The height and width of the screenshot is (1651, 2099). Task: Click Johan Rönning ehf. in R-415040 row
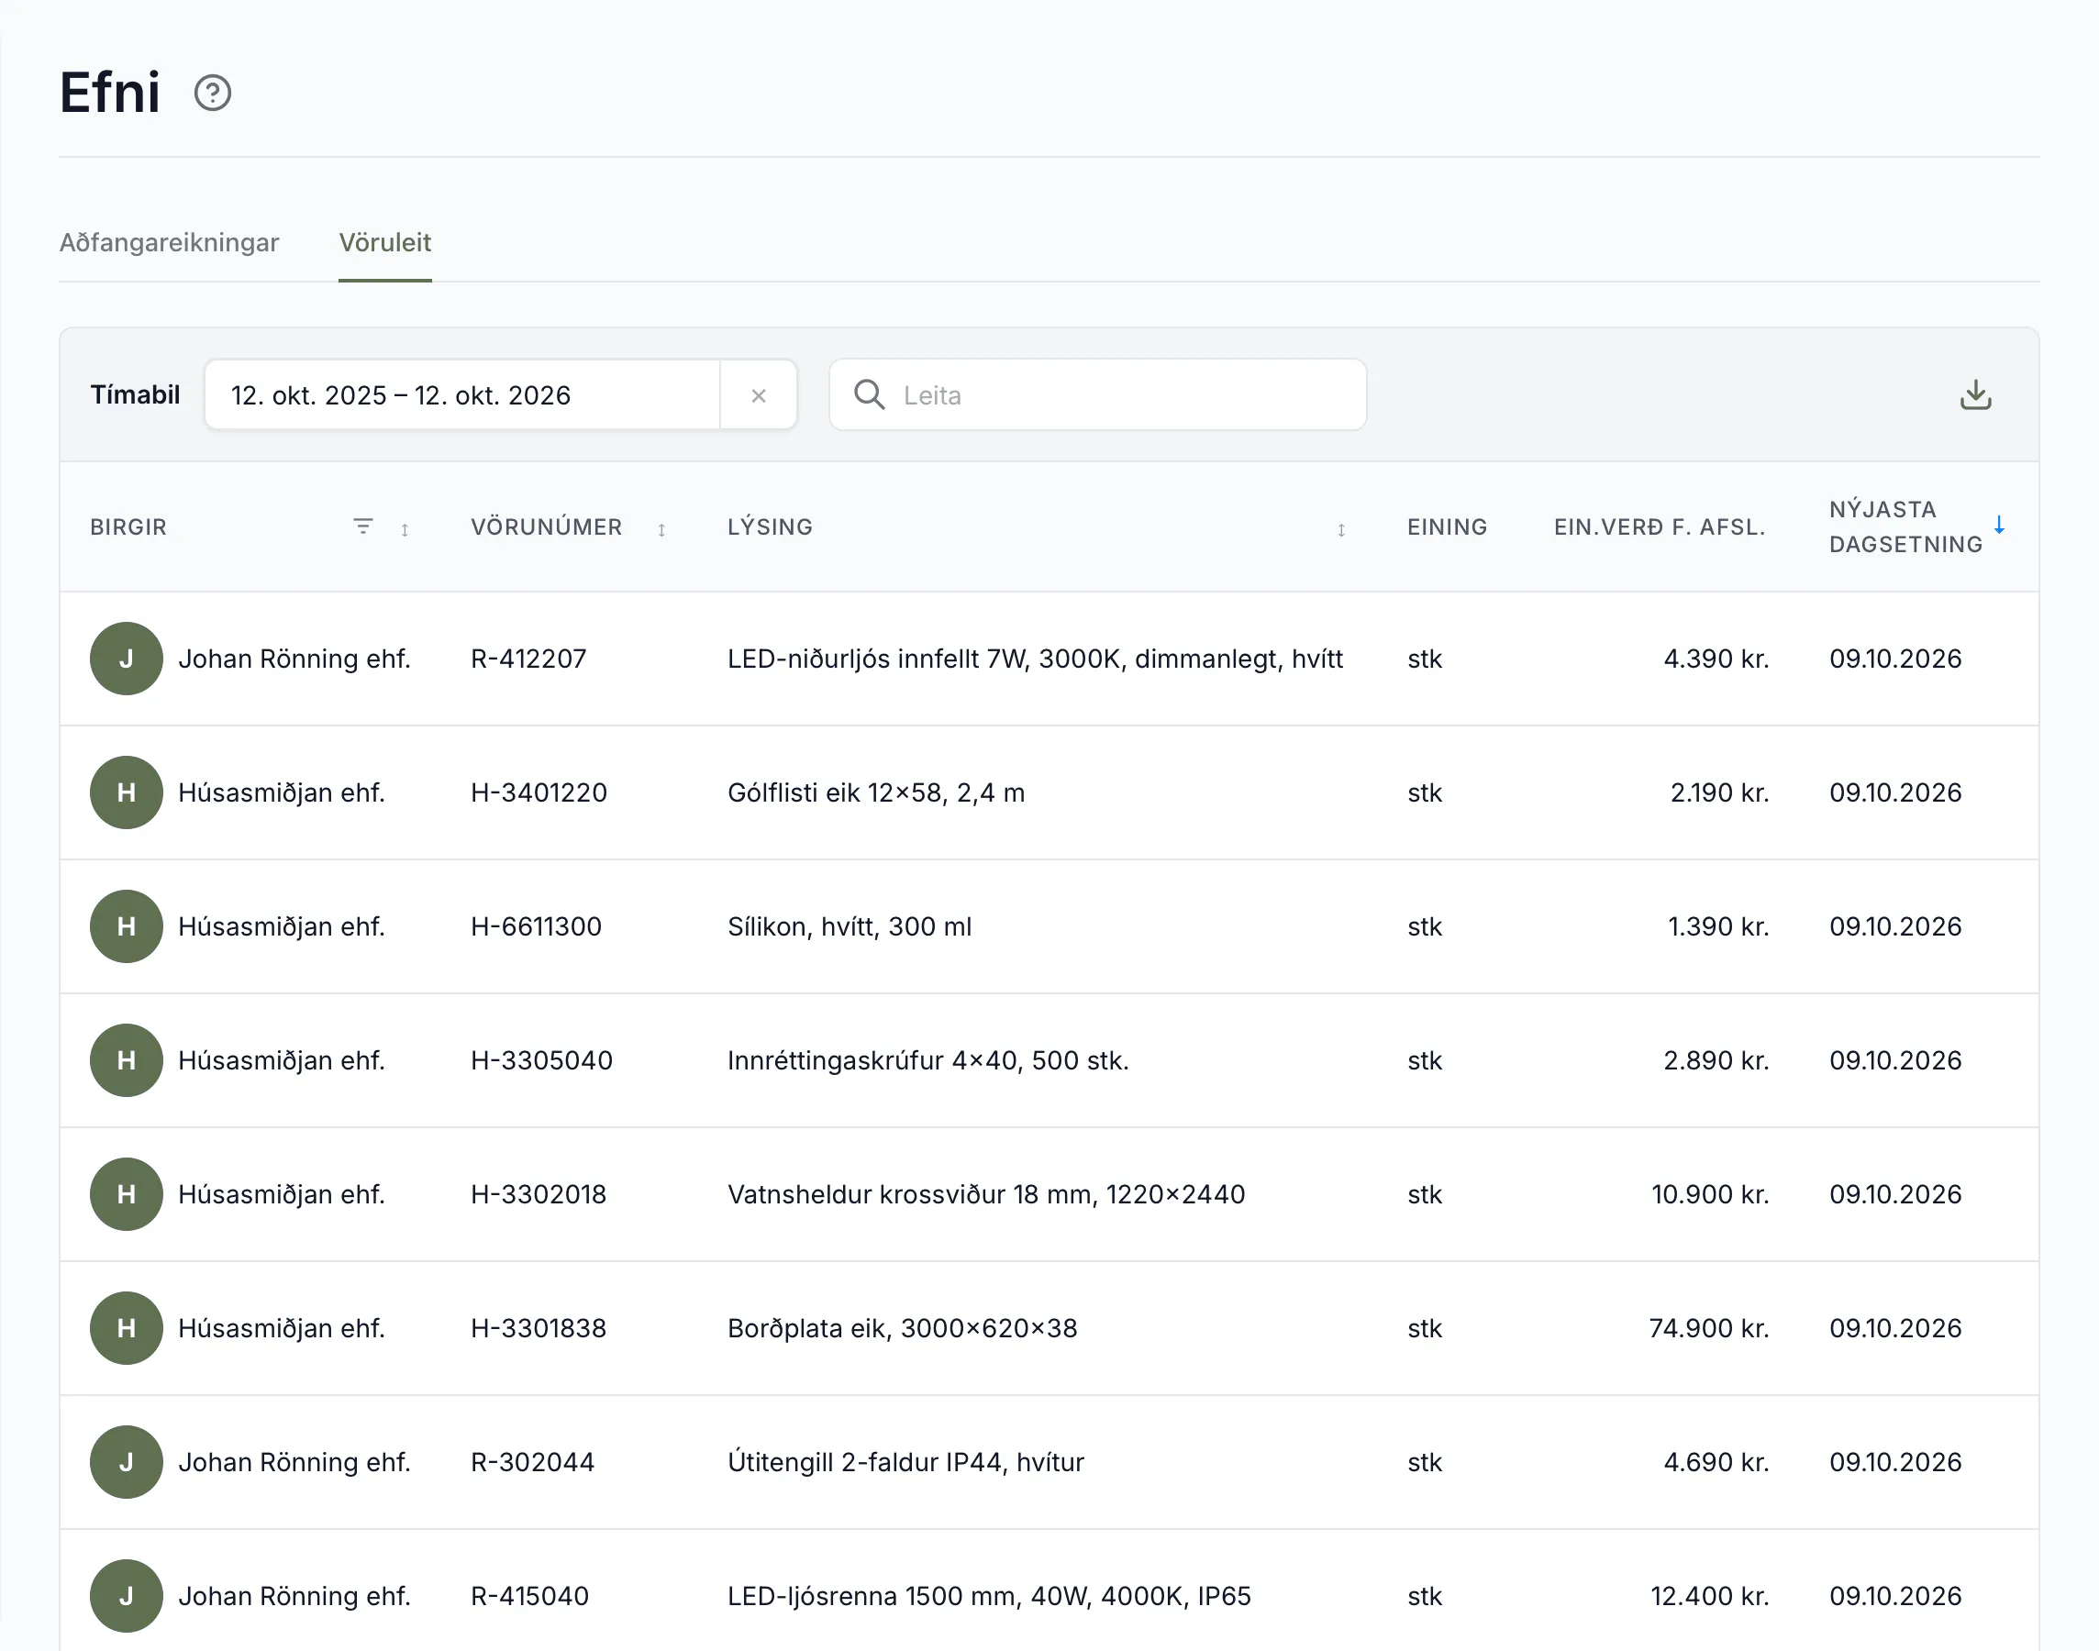(294, 1596)
